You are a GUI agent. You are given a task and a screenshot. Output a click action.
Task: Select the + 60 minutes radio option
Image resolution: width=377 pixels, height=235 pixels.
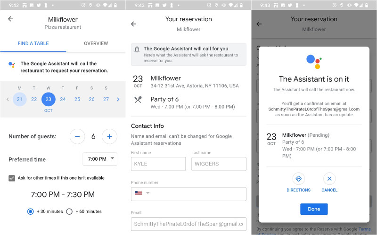coord(69,211)
